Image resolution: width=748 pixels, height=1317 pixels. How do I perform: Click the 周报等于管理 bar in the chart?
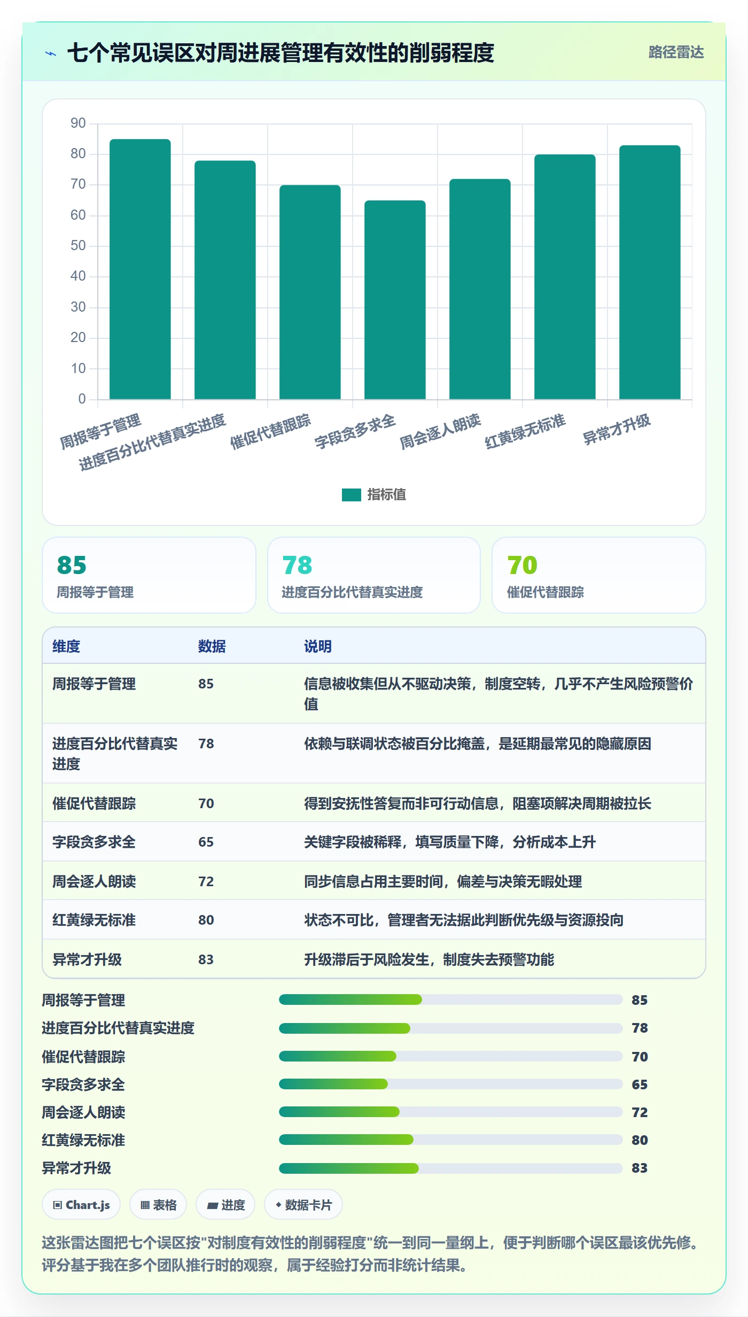[x=140, y=269]
